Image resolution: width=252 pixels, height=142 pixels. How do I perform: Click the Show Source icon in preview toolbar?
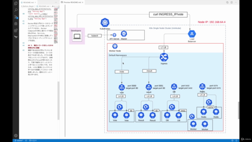pyautogui.click(x=227, y=2)
